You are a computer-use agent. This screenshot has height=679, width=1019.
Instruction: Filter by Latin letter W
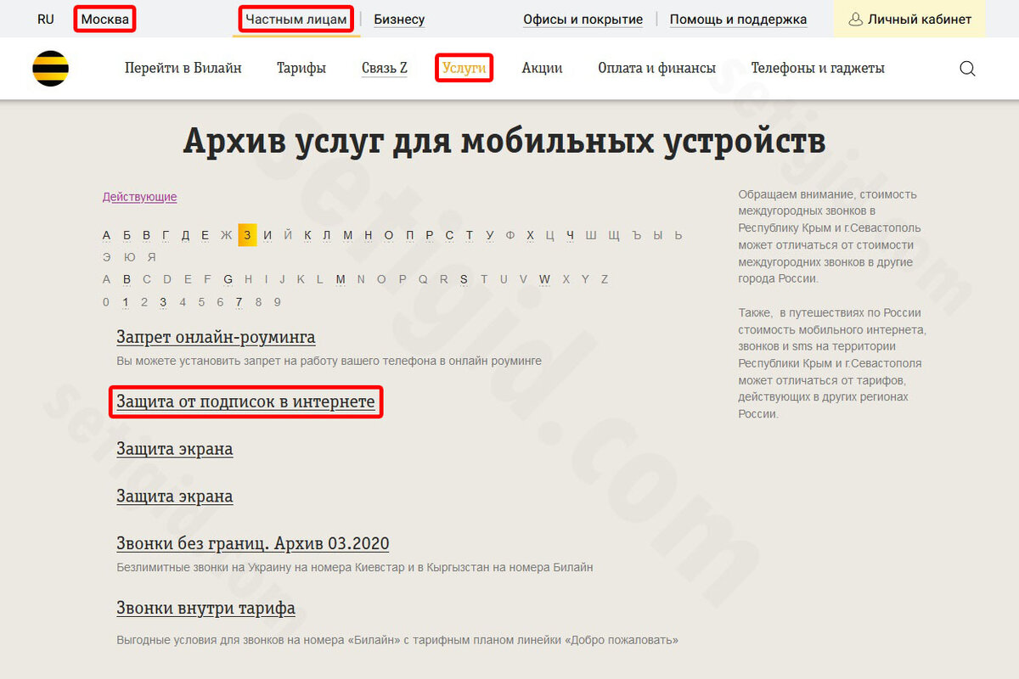[544, 279]
